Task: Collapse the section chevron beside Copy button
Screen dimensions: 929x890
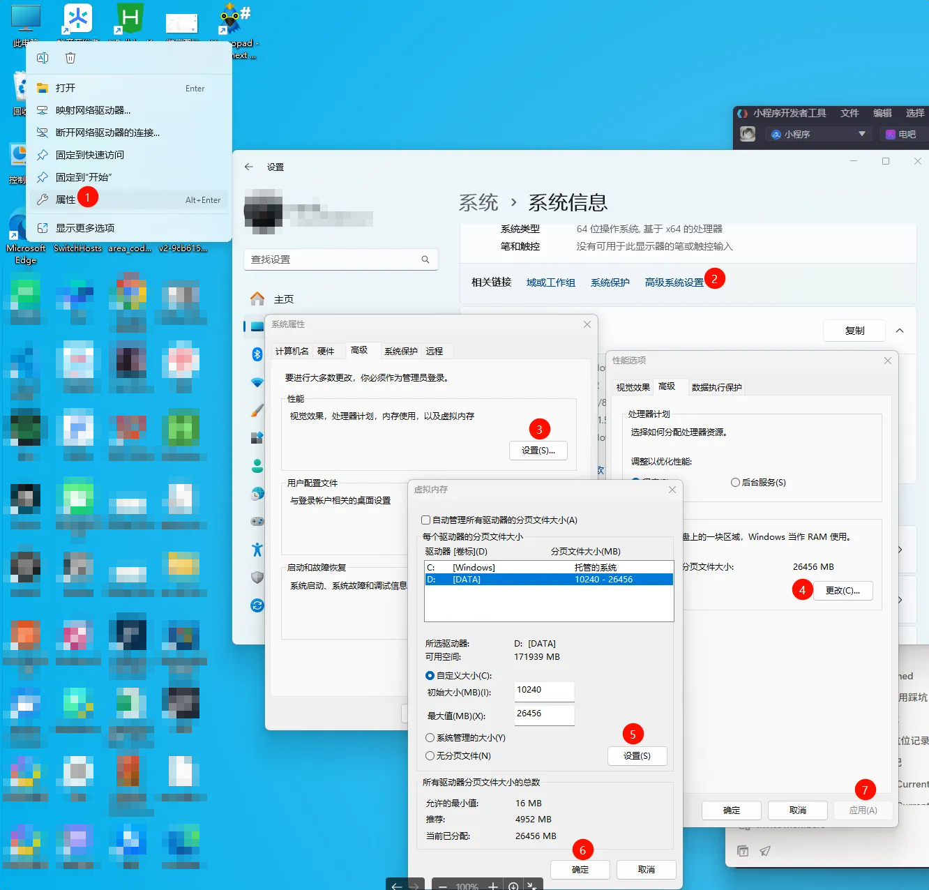Action: coord(900,331)
